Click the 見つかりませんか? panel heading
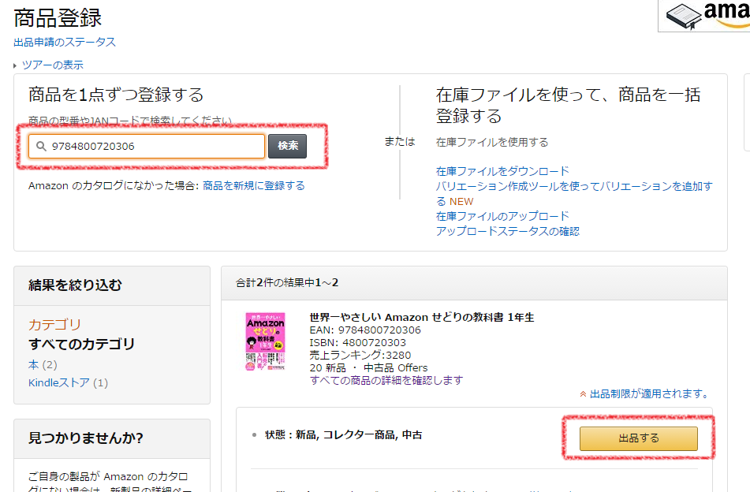This screenshot has width=750, height=492. point(86,438)
